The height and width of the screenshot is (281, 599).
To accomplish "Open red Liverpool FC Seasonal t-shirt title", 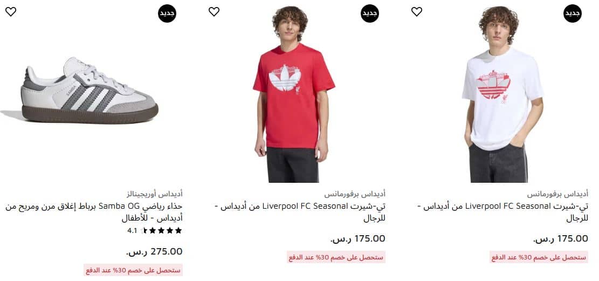I will 300,213.
